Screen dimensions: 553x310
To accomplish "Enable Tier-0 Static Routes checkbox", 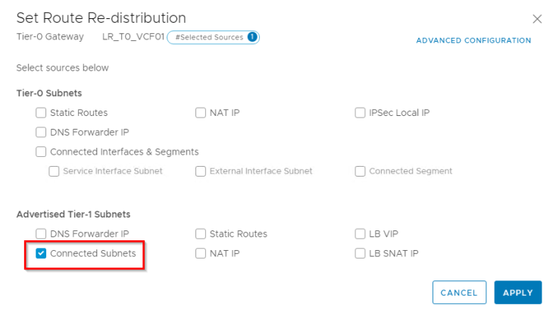I will coord(41,113).
